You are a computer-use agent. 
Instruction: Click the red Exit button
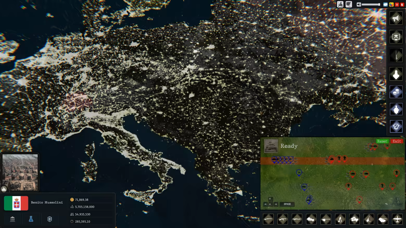(397, 141)
